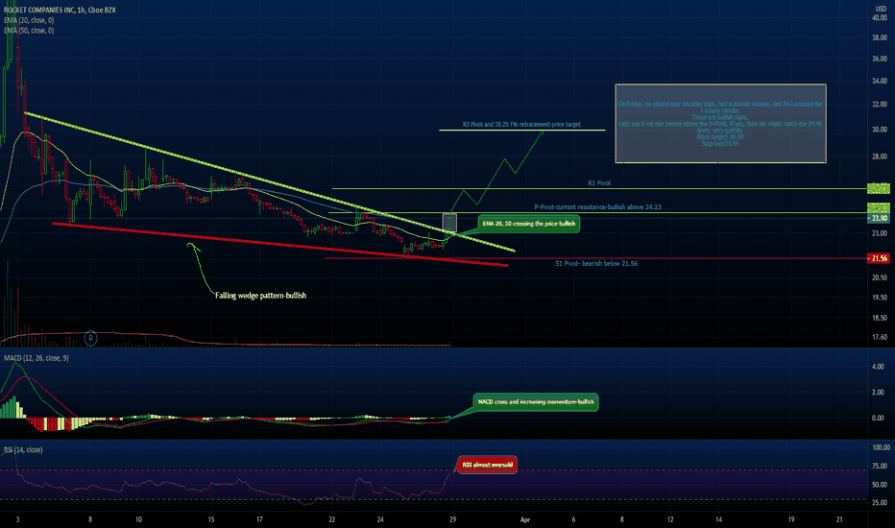
Task: Click the 30.00 value on the price scale
Action: (880, 130)
